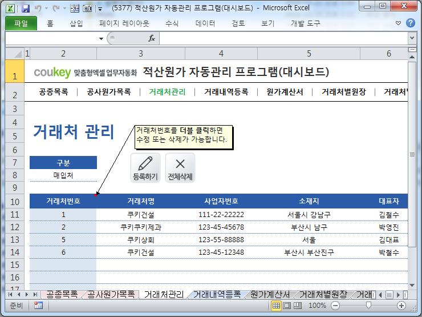Screen dimensions: 422x317
Task: Expand the formula bar
Action: click(x=412, y=38)
